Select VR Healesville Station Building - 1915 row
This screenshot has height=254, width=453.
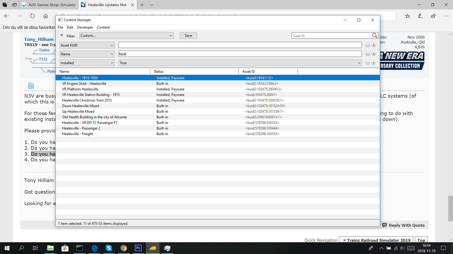point(218,95)
